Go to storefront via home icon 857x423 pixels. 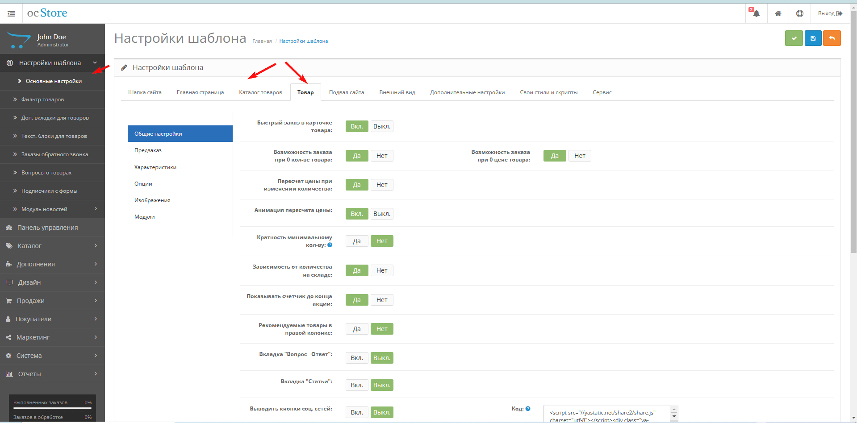point(778,13)
